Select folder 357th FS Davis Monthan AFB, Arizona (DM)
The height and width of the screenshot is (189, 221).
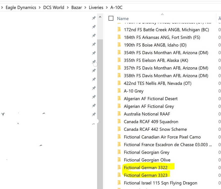(x=166, y=68)
